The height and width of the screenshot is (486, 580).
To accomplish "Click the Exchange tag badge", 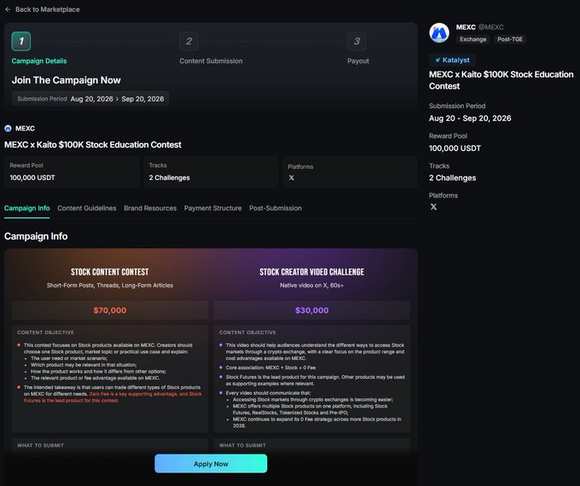I will (x=473, y=39).
